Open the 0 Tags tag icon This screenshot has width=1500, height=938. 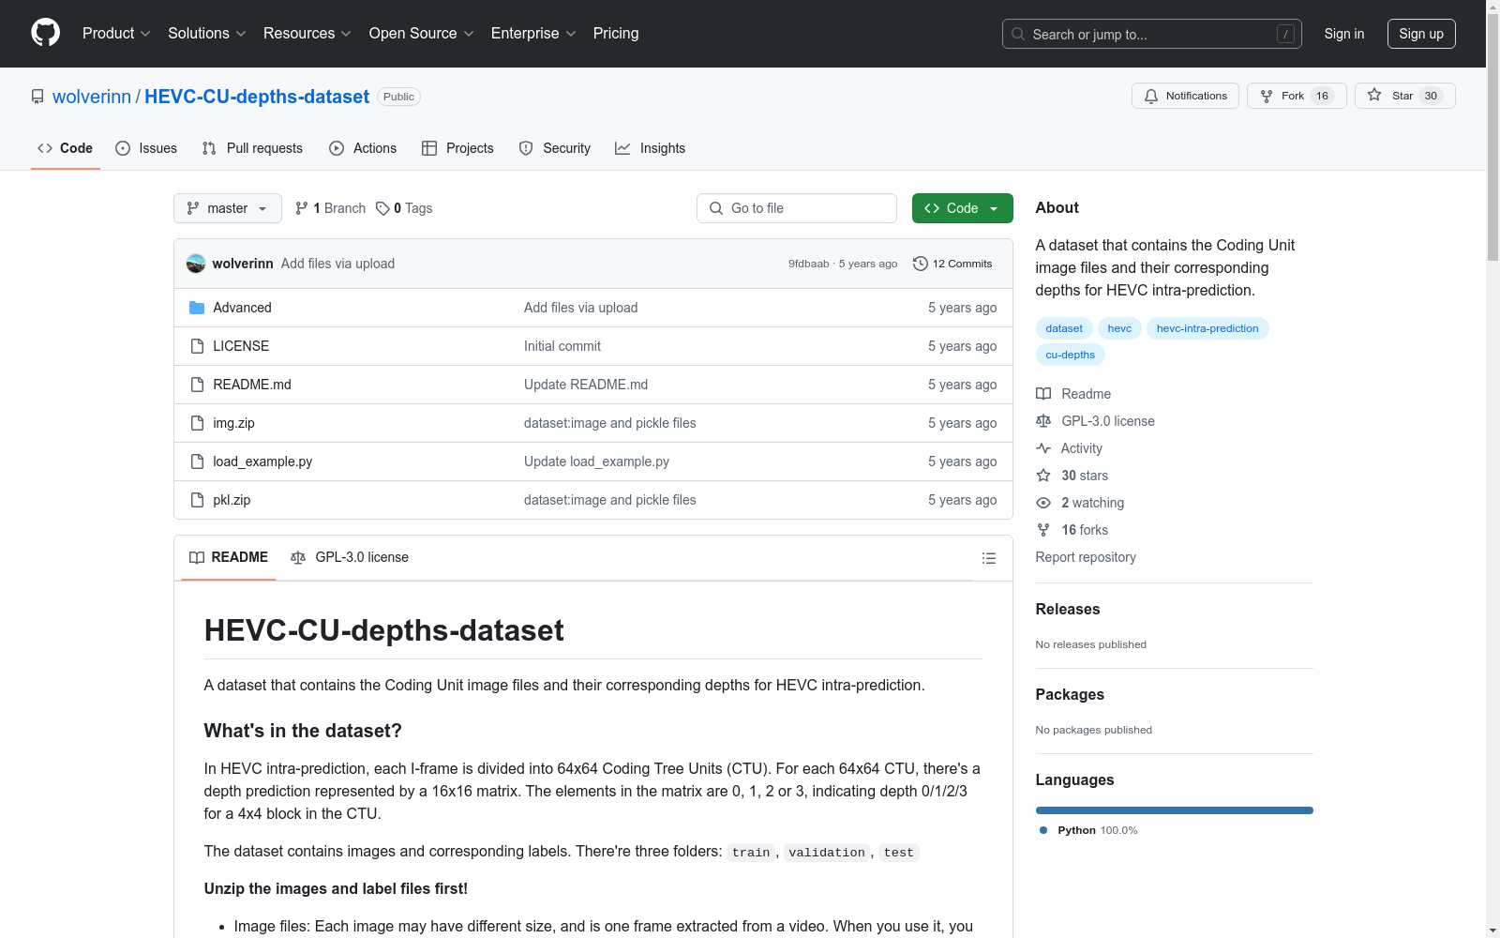click(x=382, y=208)
